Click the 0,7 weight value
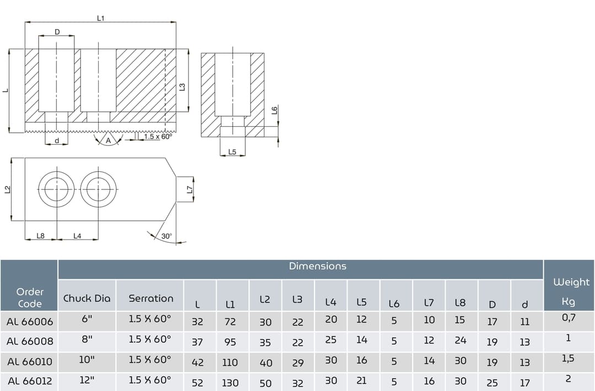The image size is (595, 391). pos(569,317)
